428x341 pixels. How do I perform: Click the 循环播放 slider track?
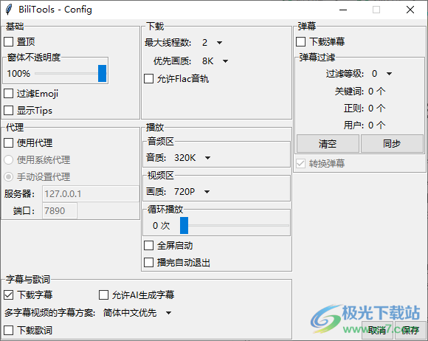point(235,226)
